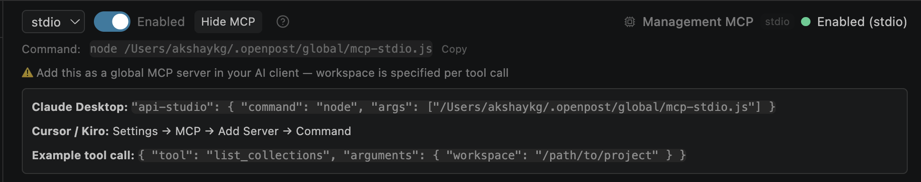Toggle the Enabled MCP switch

tap(112, 22)
